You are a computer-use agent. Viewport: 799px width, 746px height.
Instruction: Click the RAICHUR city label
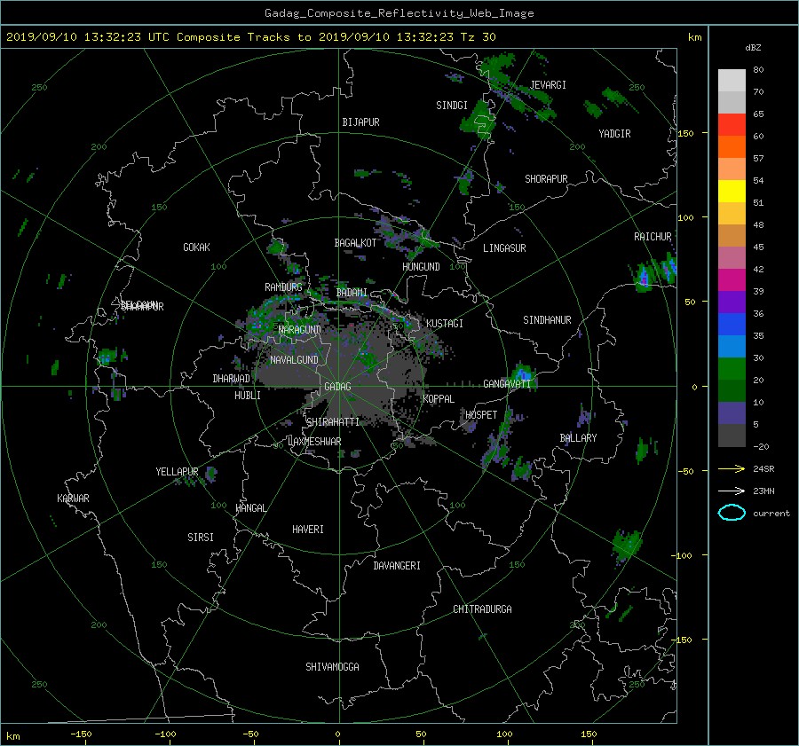click(653, 237)
